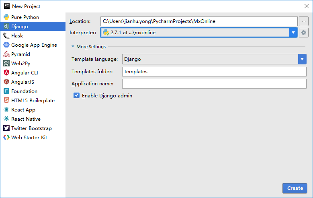The image size is (313, 198).
Task: Collapse the More Settings section
Action: point(73,47)
